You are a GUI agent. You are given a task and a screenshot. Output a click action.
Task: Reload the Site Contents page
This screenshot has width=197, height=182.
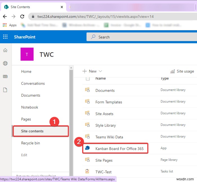click(x=22, y=16)
